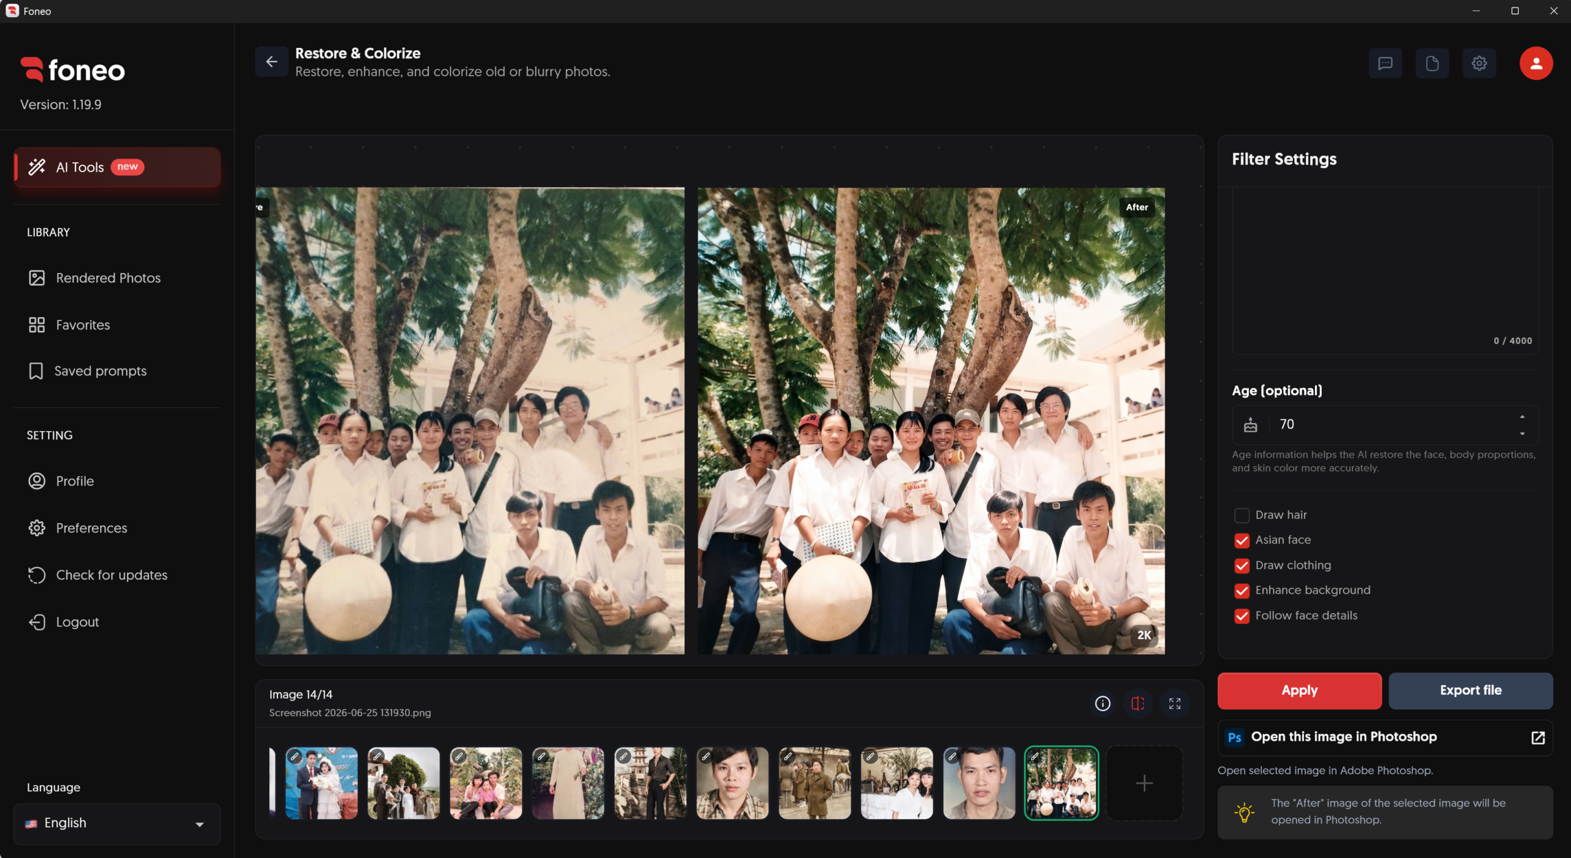Toggle the before/after compare view icon
Viewport: 1571px width, 858px height.
point(1138,703)
